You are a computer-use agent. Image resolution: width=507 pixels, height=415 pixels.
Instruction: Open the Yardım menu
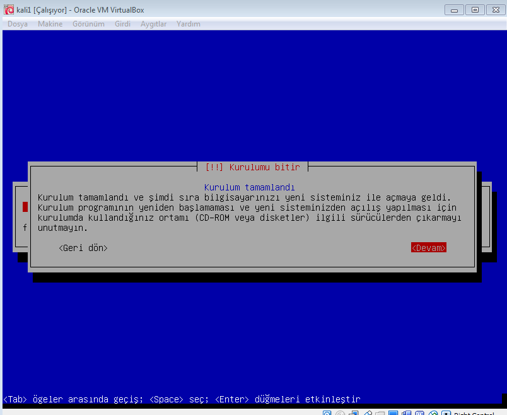point(188,24)
